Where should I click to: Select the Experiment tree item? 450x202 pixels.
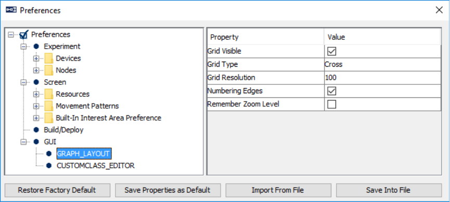pyautogui.click(x=62, y=46)
